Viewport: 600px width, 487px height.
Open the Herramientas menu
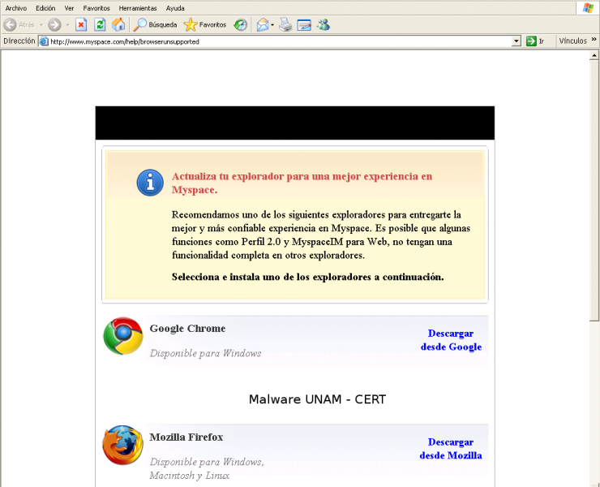point(138,8)
